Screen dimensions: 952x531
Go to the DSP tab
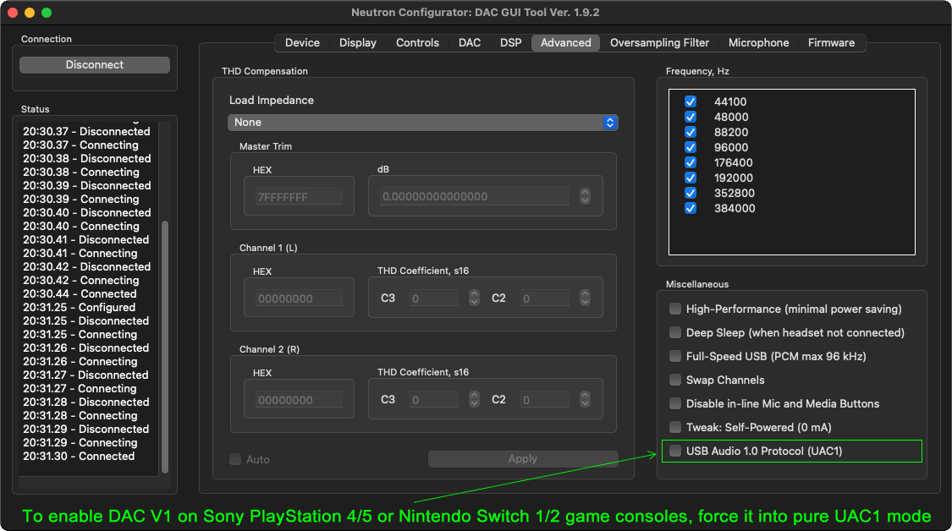click(510, 42)
